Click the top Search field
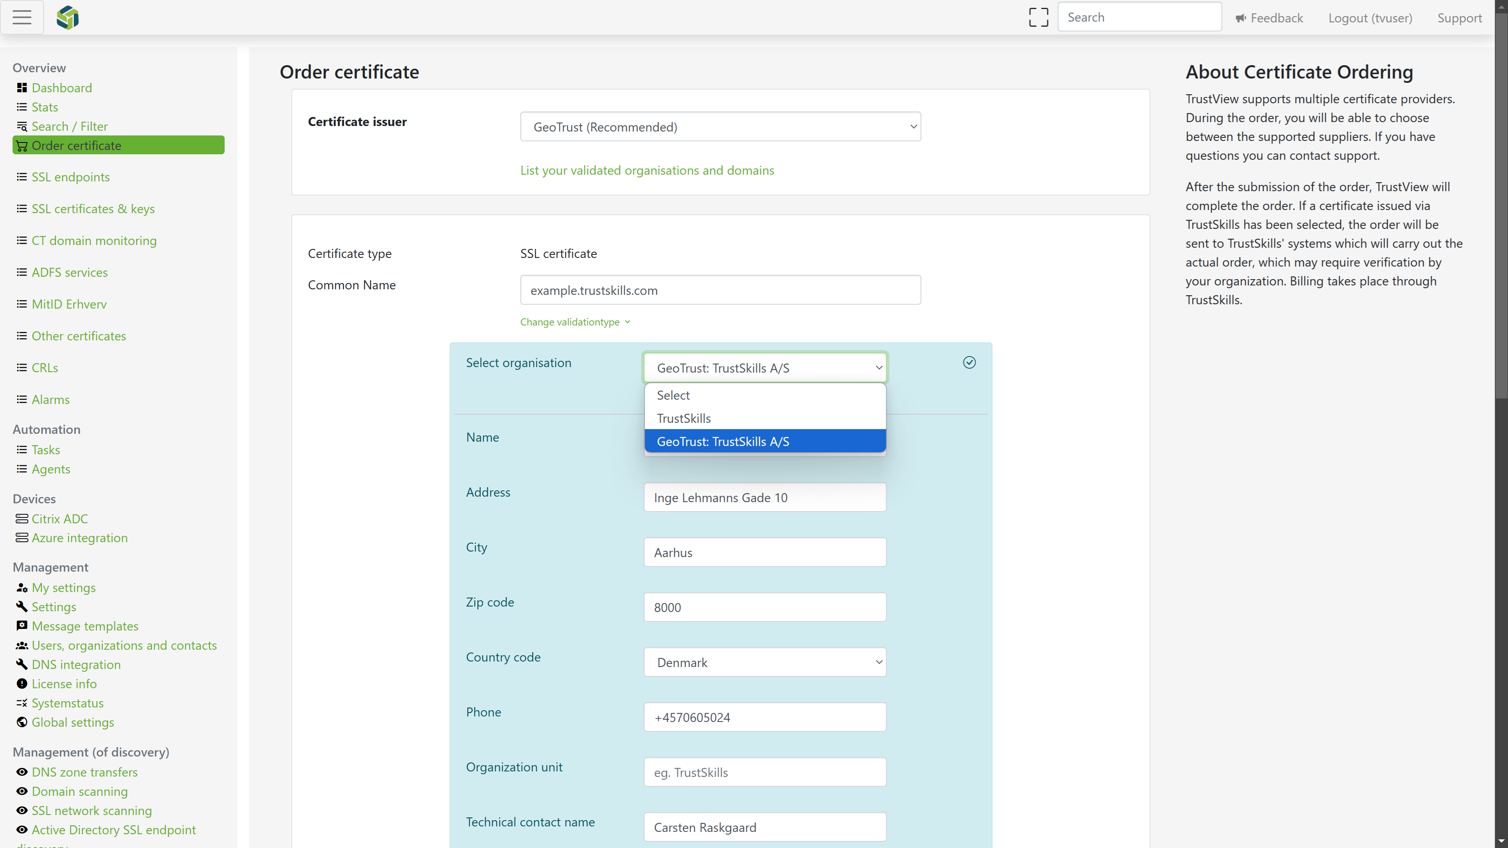Screen dimensions: 1508x848 1139,17
